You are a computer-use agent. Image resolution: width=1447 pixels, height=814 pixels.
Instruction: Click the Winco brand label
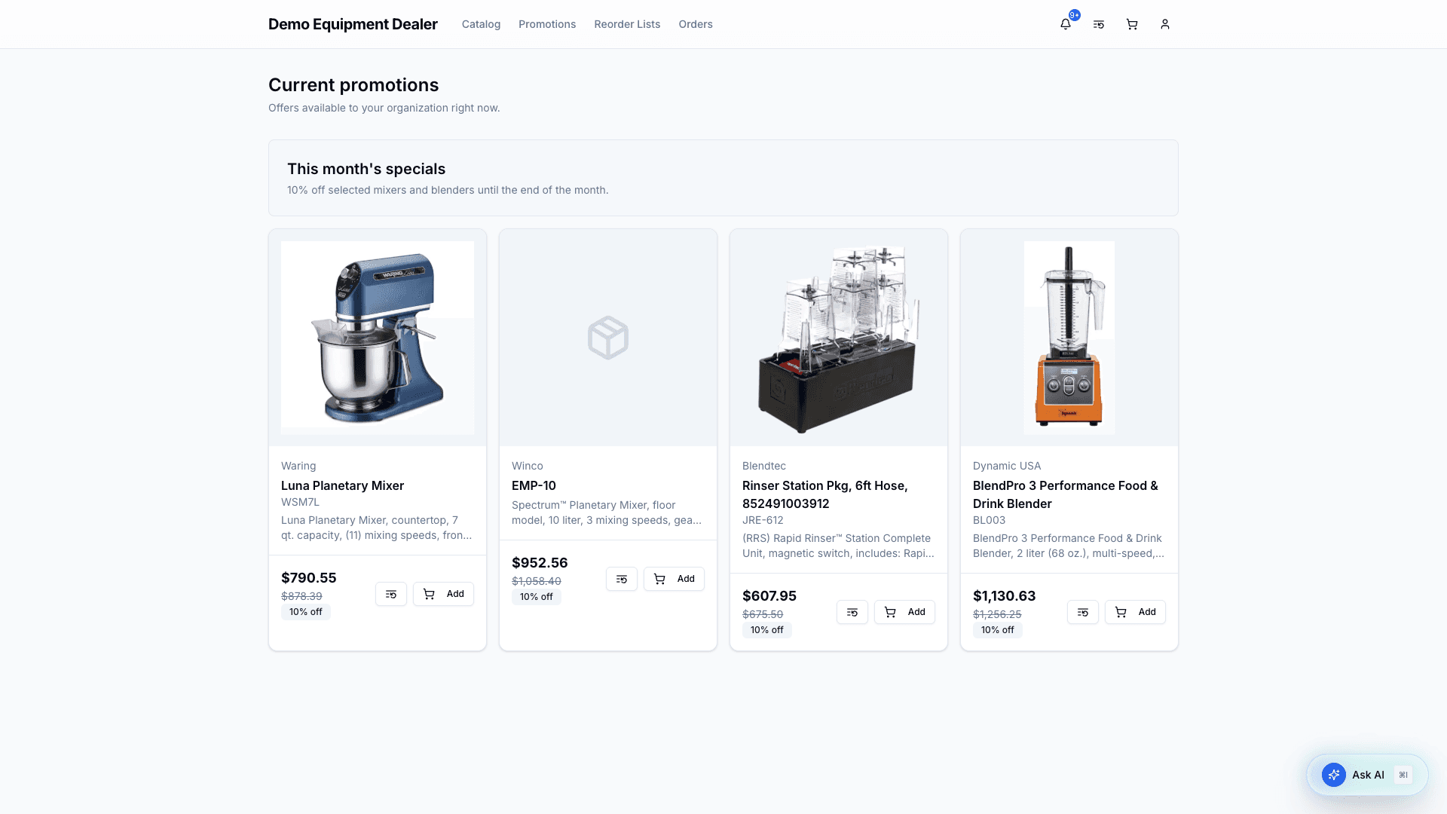click(528, 466)
